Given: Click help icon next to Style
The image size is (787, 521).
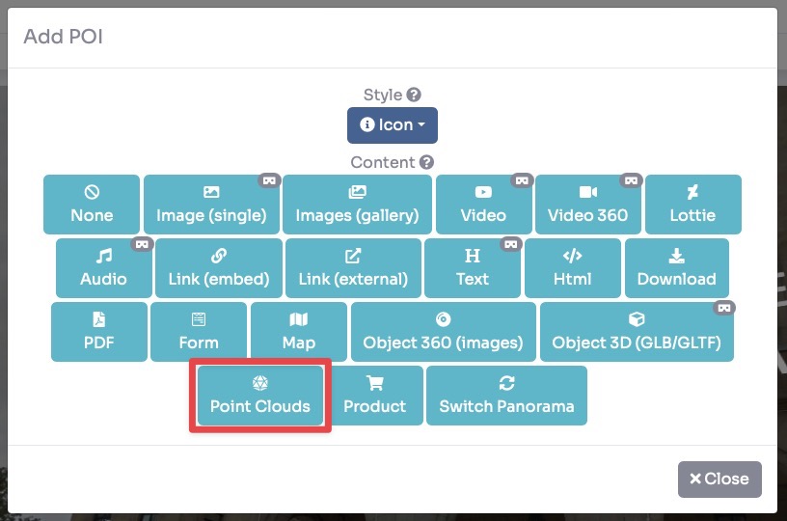Looking at the screenshot, I should pos(414,95).
